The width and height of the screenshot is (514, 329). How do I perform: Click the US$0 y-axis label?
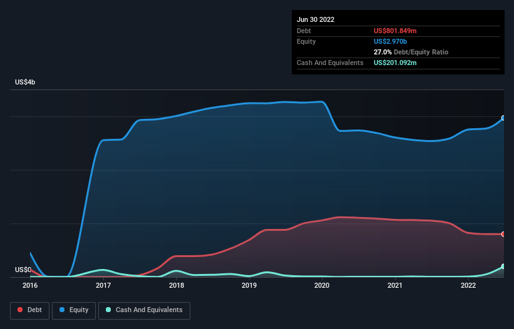(23, 270)
